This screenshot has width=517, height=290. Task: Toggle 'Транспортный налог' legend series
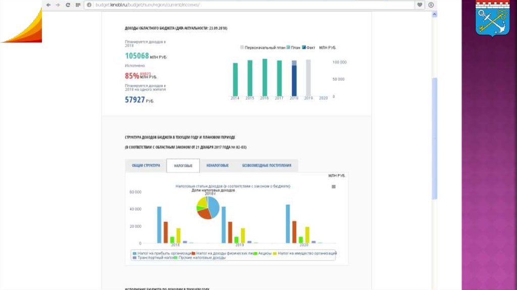pos(152,258)
